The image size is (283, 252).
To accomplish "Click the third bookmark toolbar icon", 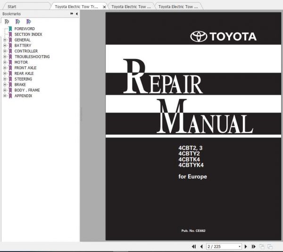I will click(28, 22).
